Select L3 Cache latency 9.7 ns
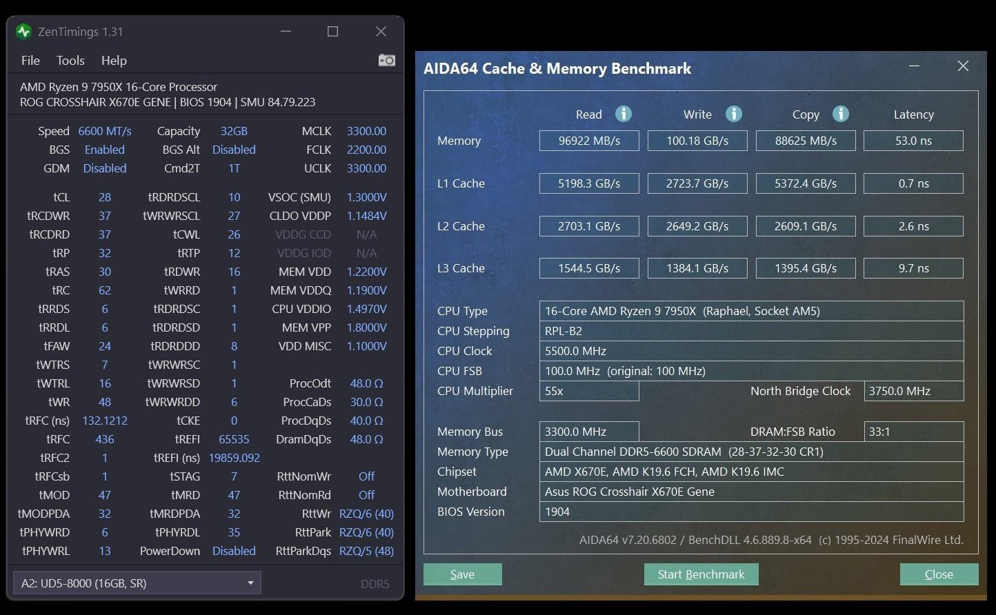Screen dimensions: 996x615 (x=913, y=268)
